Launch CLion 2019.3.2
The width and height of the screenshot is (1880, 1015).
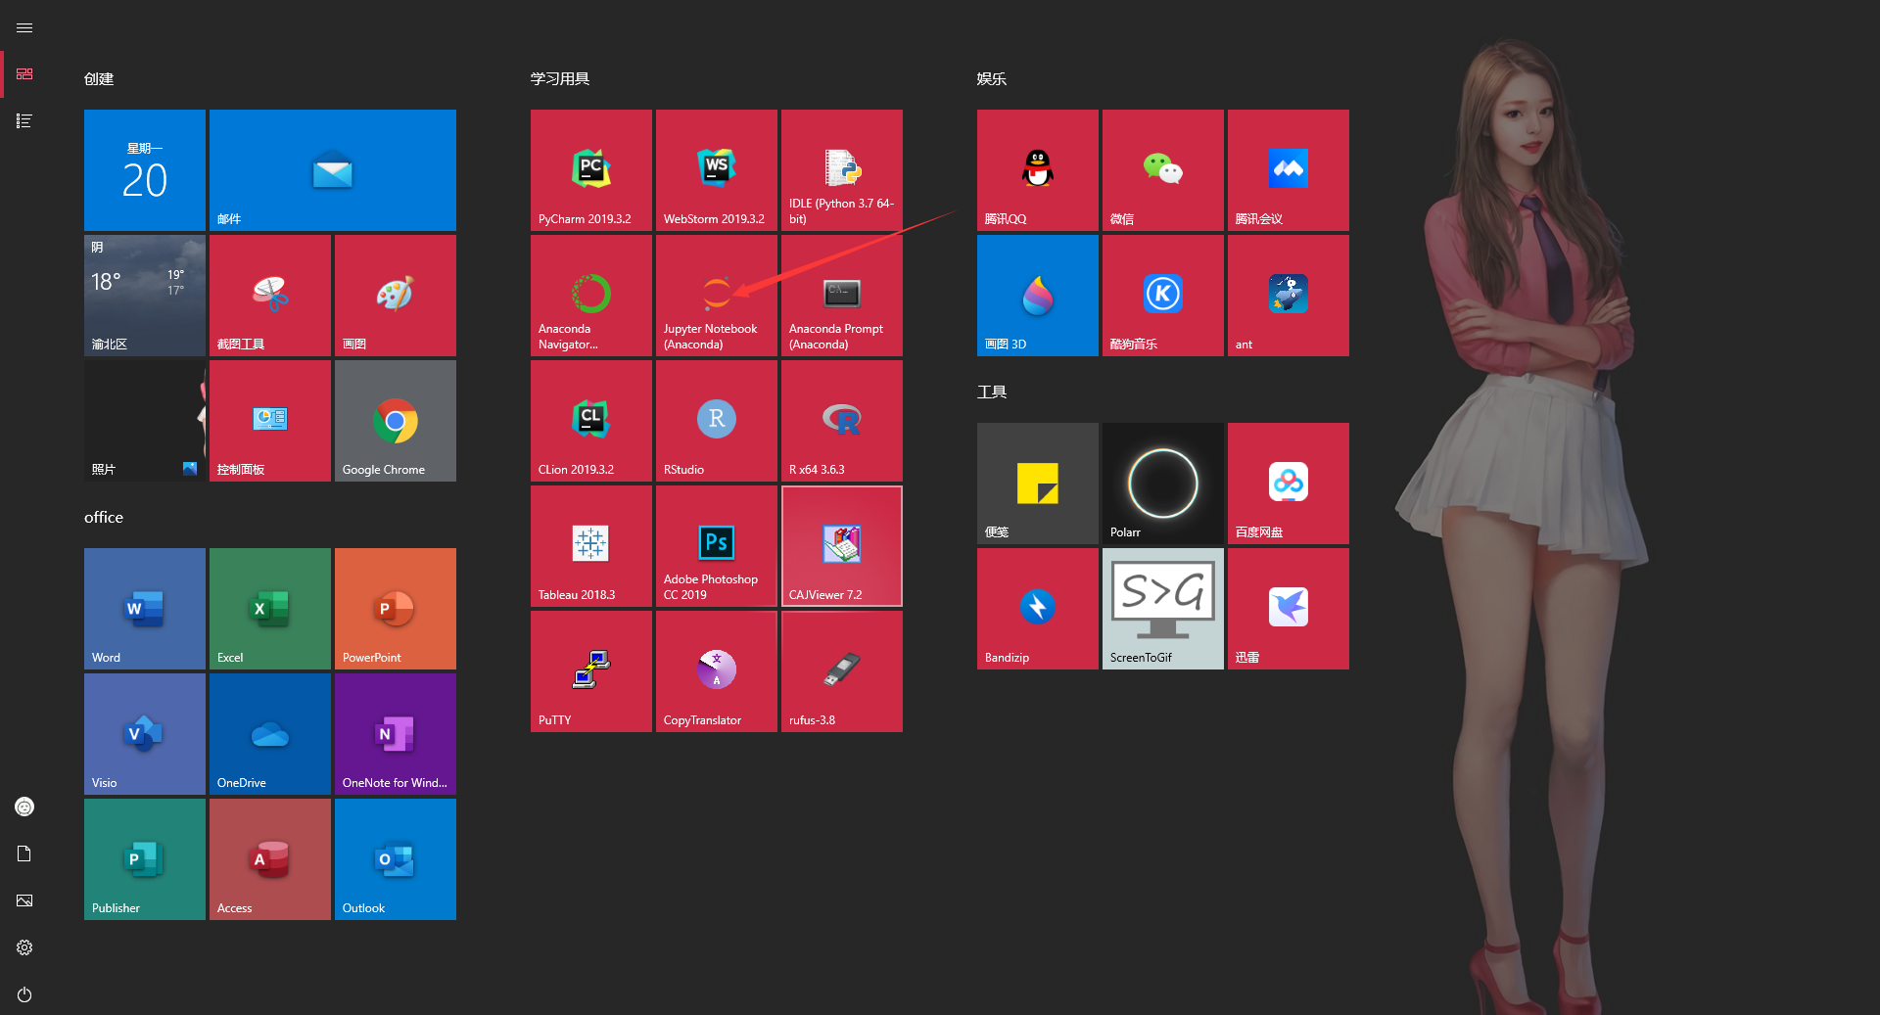point(591,421)
